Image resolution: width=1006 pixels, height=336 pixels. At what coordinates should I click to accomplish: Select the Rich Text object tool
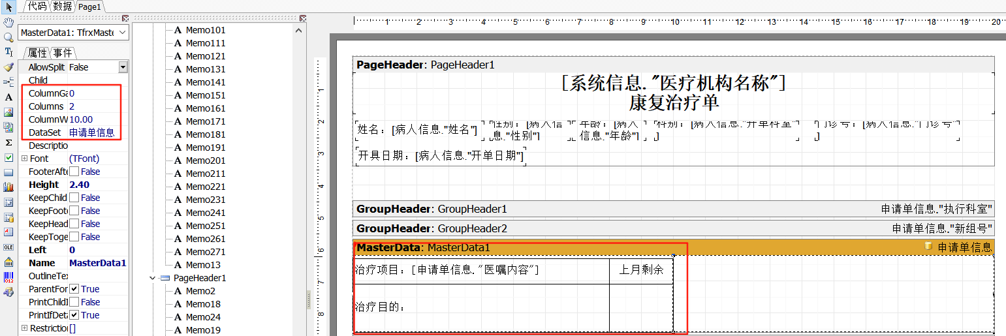pos(8,232)
